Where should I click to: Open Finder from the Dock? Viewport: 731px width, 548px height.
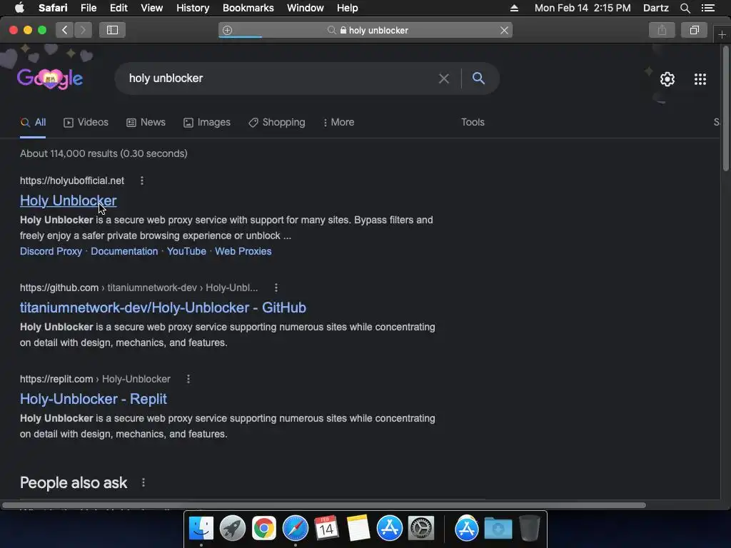pos(201,529)
